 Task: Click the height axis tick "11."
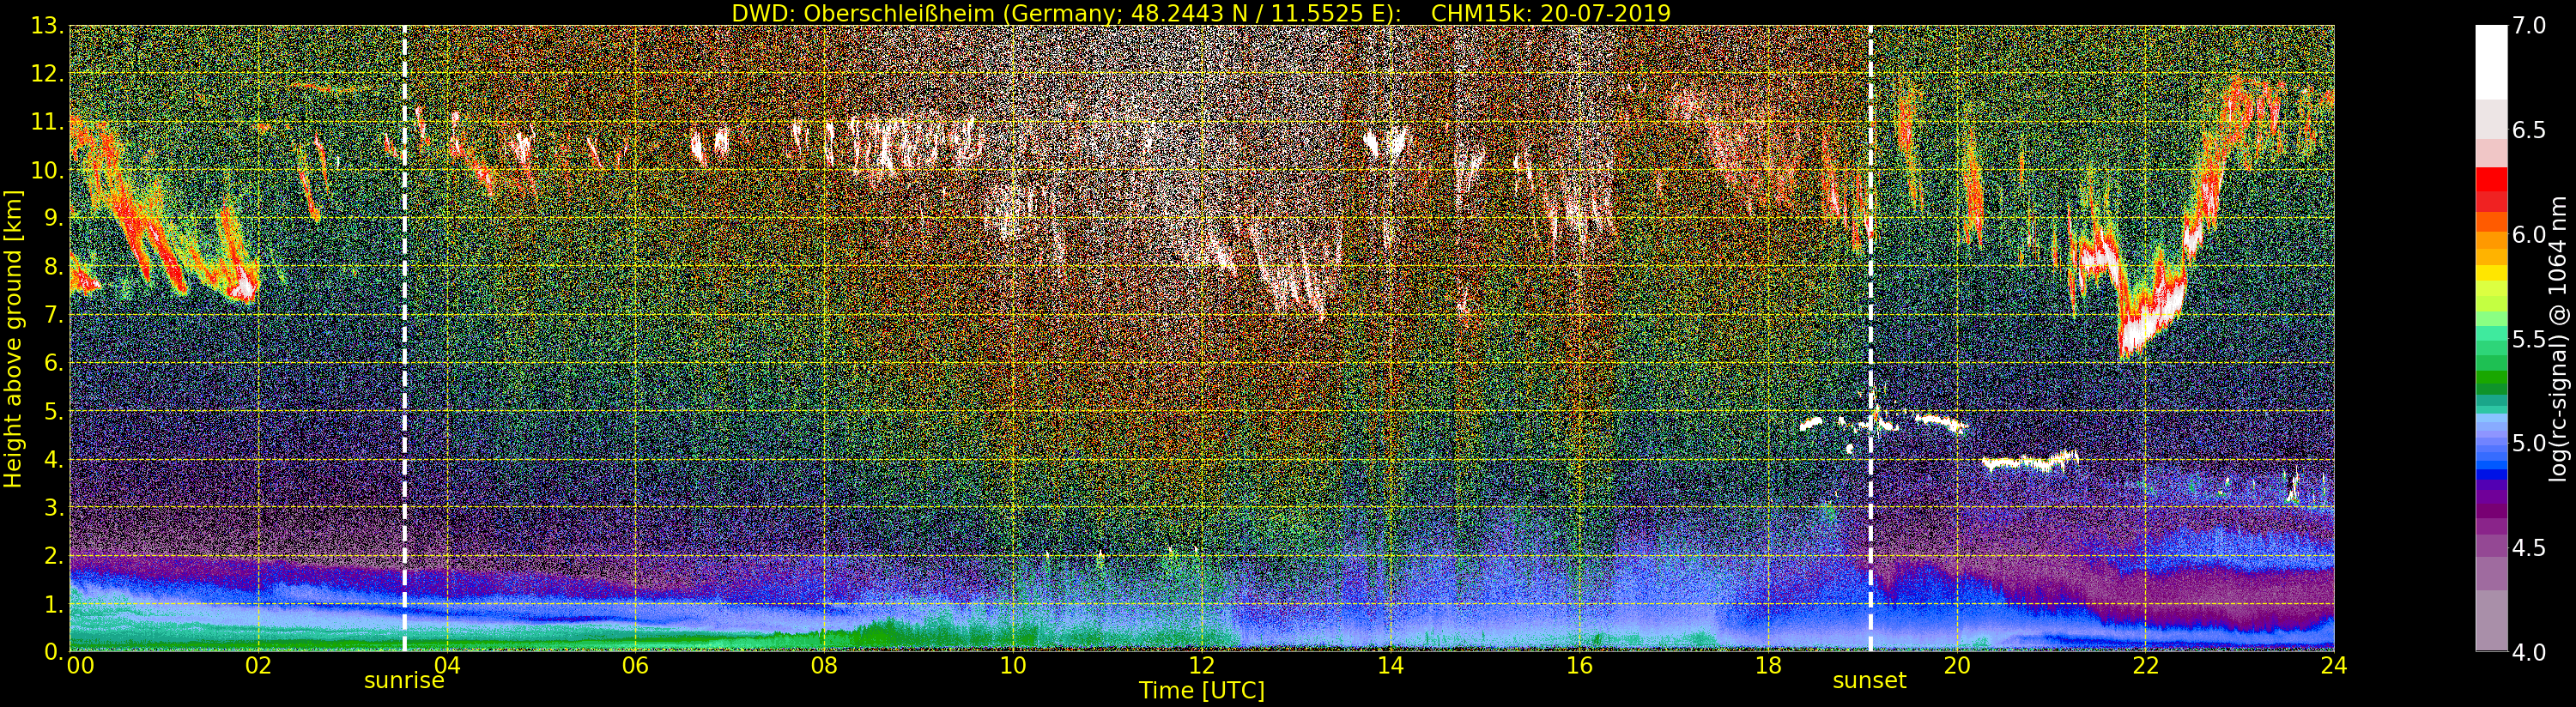[x=47, y=122]
